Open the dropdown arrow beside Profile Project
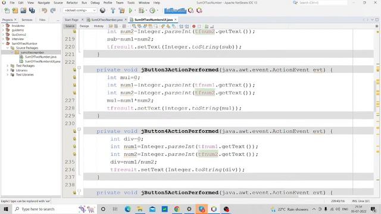Screen dimensions: 381x214 157,11
